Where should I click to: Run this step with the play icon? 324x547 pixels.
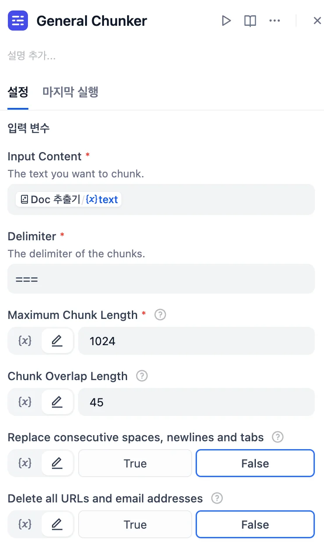(226, 21)
